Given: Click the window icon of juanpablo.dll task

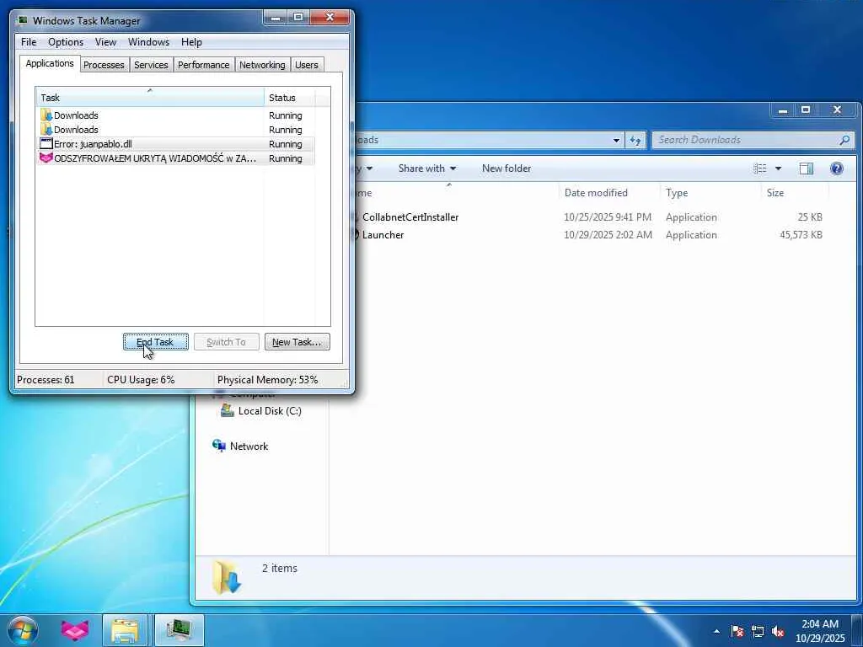Looking at the screenshot, I should (46, 144).
